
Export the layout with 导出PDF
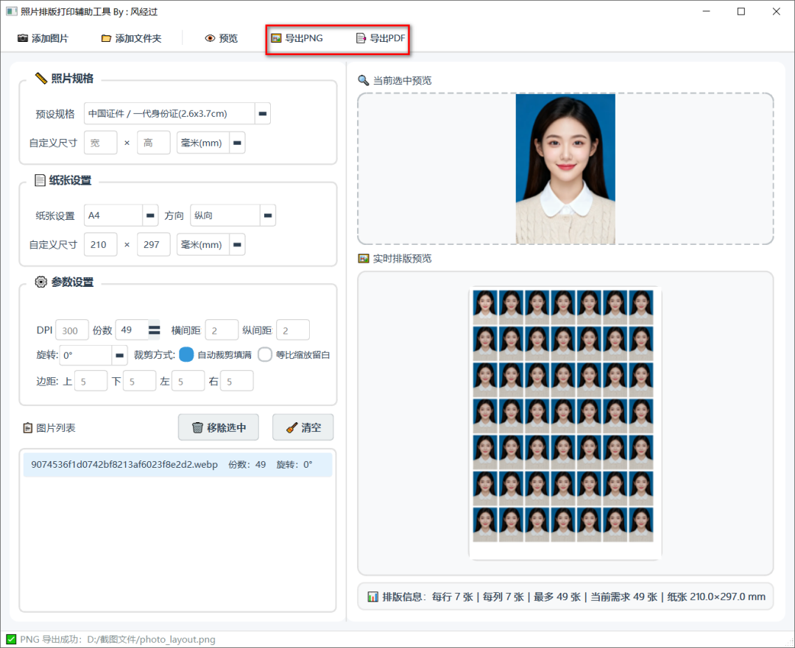click(x=381, y=38)
